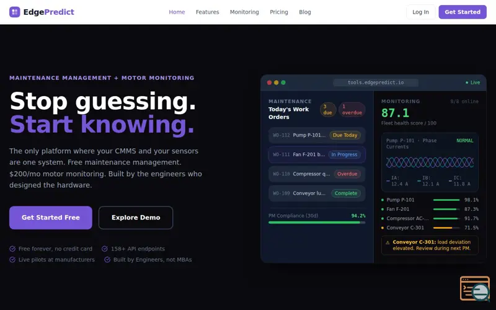Open the code inspector widget icon
This screenshot has height=310, width=496.
point(474,289)
